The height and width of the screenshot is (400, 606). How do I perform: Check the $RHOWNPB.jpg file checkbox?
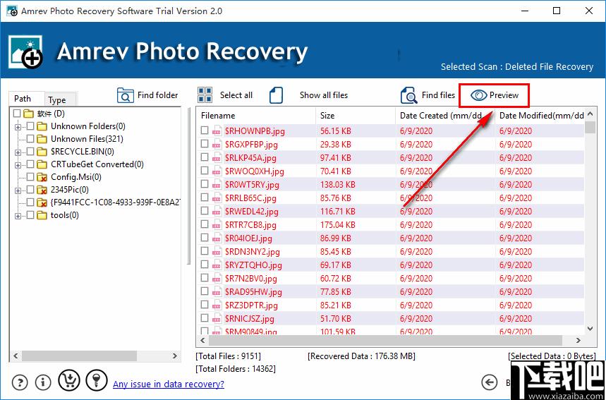205,131
